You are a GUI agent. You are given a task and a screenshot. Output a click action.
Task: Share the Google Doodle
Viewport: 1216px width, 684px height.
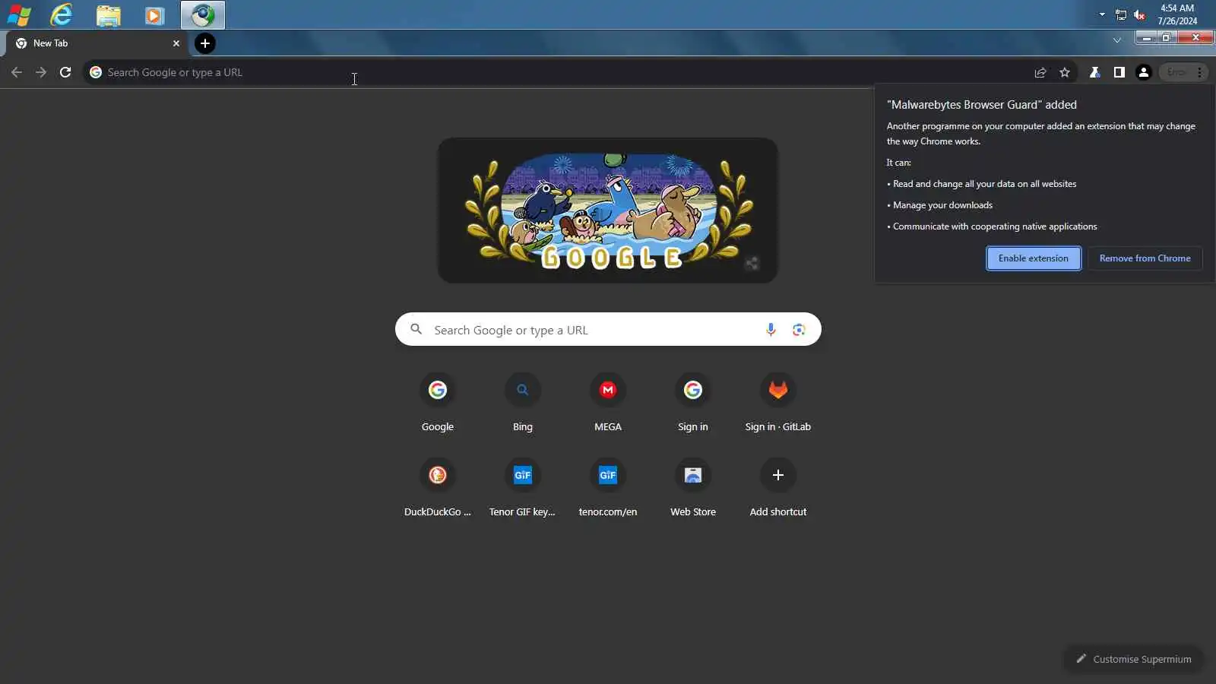pos(752,264)
